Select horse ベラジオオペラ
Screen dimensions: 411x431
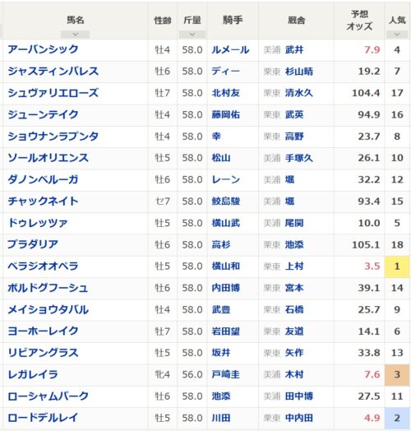pos(43,266)
